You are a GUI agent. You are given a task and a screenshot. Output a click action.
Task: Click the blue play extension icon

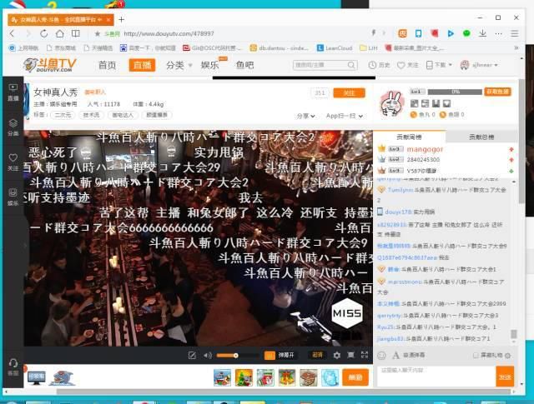[451, 33]
